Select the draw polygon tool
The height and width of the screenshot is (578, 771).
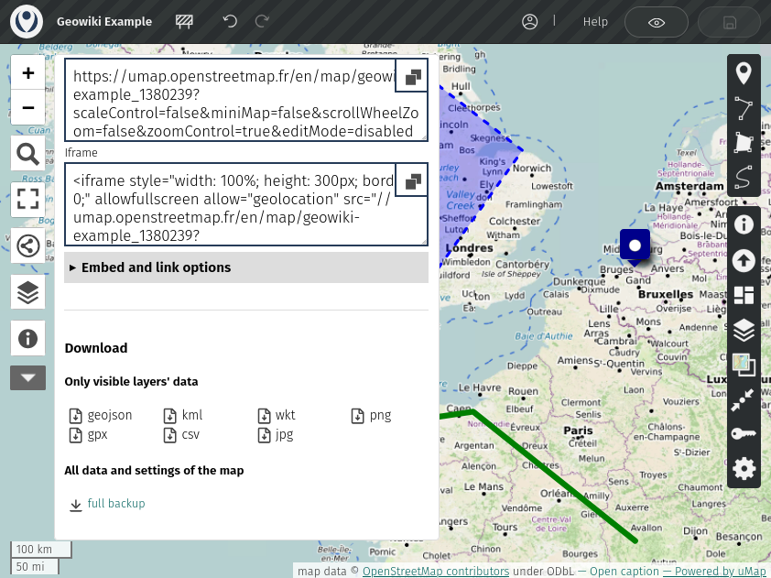pos(744,143)
